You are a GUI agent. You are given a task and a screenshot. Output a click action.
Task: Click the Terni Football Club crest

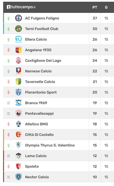coord(19,29)
